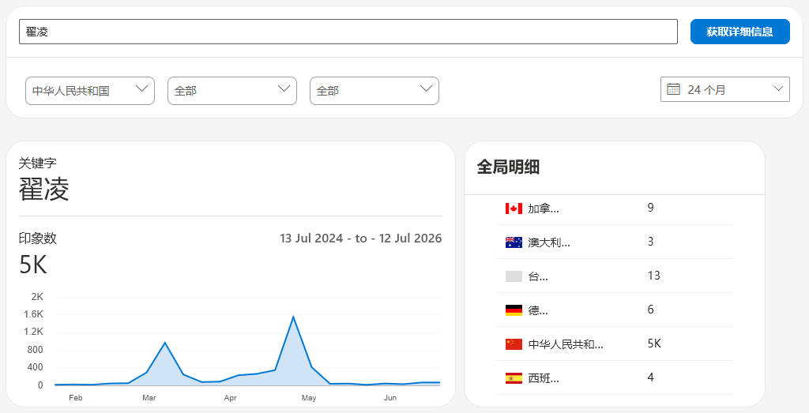Expand the first 全部 dropdown

[x=232, y=91]
